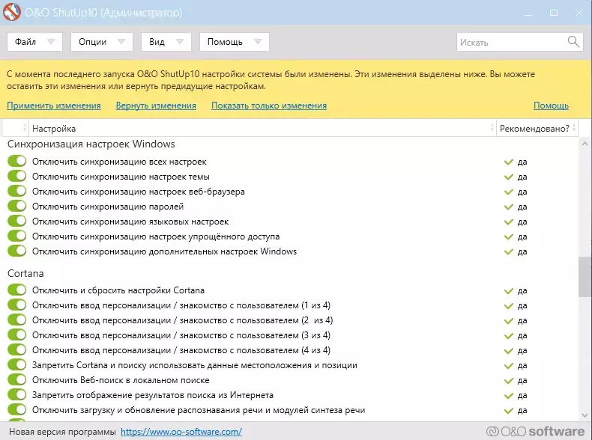Click Показать только изменения link
Viewport: 592px width, 440px height.
pos(269,106)
